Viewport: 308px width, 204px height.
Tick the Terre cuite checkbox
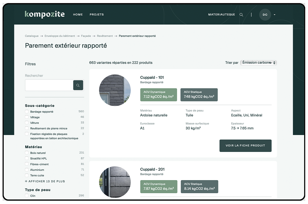27,175
